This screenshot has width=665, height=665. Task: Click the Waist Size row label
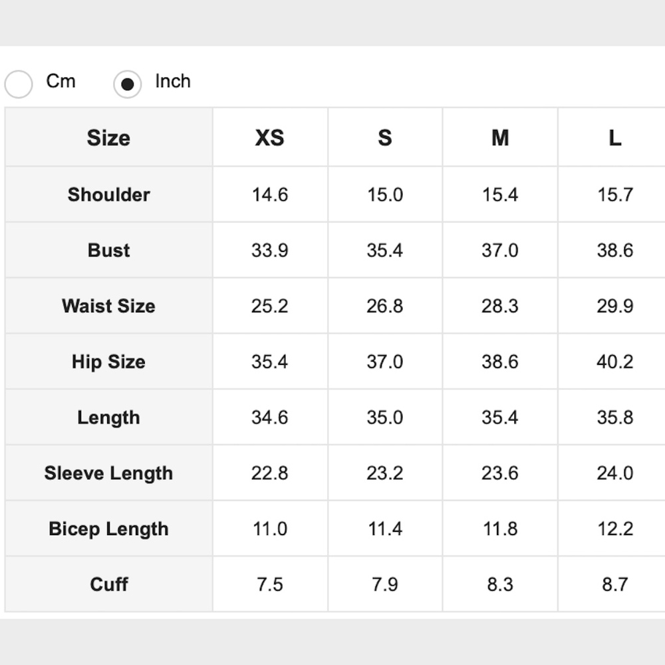[108, 306]
